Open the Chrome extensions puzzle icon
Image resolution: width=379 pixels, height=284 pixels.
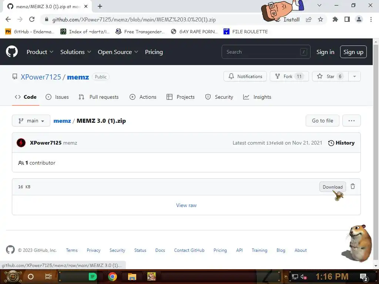point(335,19)
